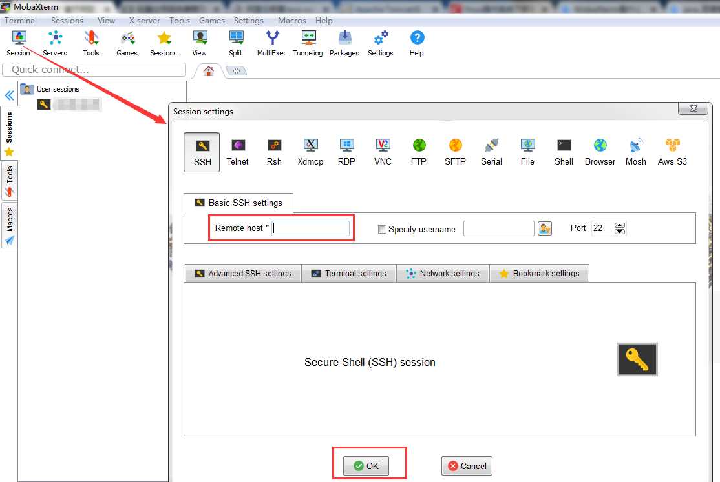Select the Browser session type
This screenshot has width=720, height=482.
click(x=600, y=152)
